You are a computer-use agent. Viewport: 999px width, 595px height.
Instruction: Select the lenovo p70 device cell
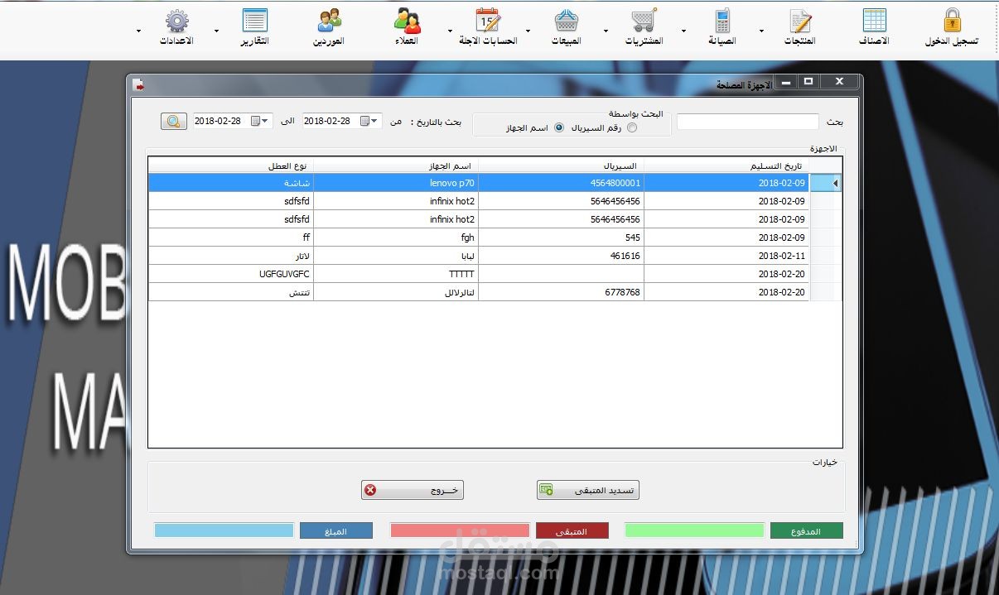[397, 183]
